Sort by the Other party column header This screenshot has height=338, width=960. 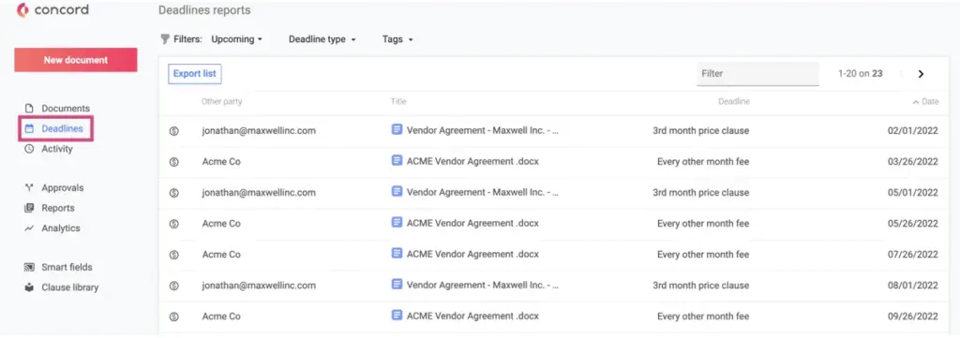point(221,101)
